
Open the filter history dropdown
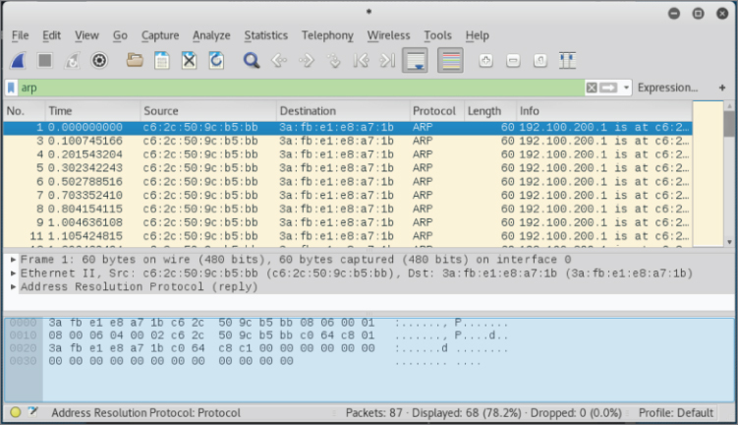(x=626, y=88)
